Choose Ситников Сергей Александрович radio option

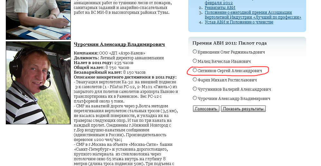195,70
